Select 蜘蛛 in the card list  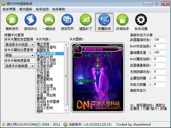click(40, 111)
